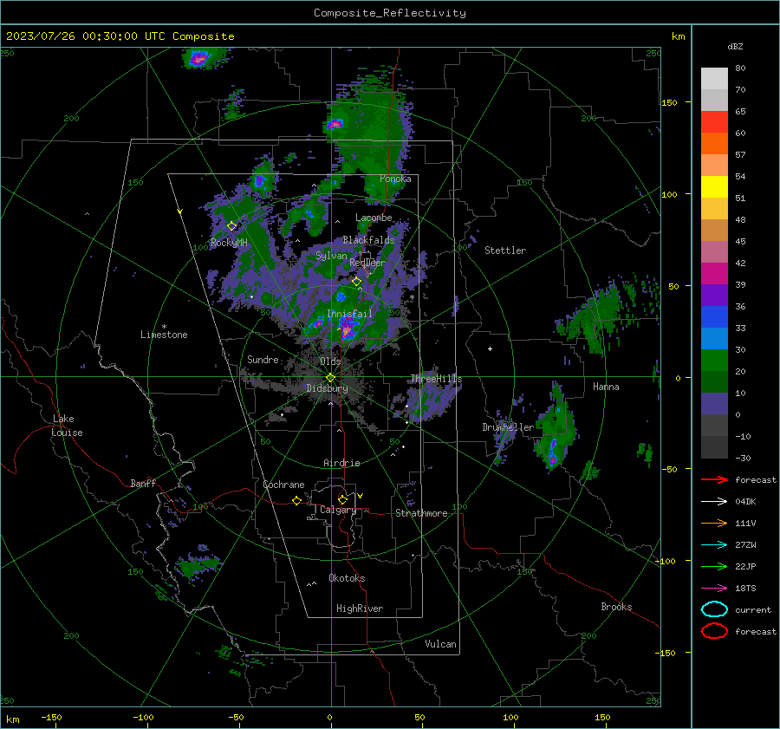Image resolution: width=780 pixels, height=729 pixels.
Task: Click the ThreeHills label
Action: click(x=436, y=379)
